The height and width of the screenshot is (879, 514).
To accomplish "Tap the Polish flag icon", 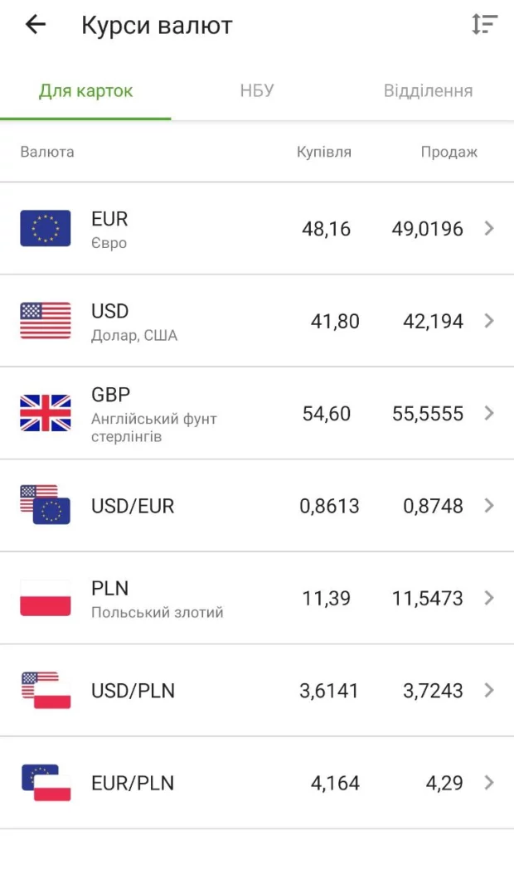I will tap(46, 598).
